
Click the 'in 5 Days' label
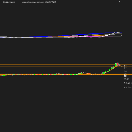(128, 87)
